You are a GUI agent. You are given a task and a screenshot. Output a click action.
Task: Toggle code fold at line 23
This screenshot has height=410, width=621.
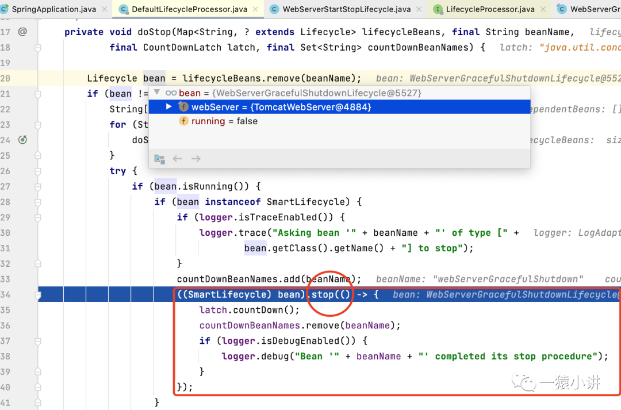[38, 125]
